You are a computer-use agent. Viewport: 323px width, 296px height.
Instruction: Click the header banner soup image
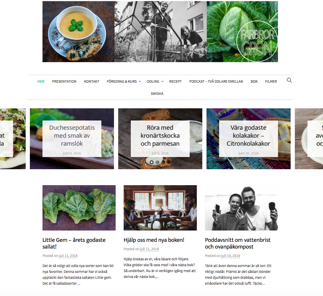tap(79, 31)
